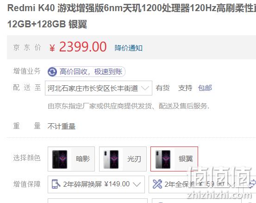Select the 光刃 white phone thumbnail
The height and width of the screenshot is (203, 256).
(111, 159)
